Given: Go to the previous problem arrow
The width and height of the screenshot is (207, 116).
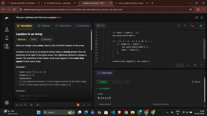Looking at the screenshot, I should coord(84,105).
